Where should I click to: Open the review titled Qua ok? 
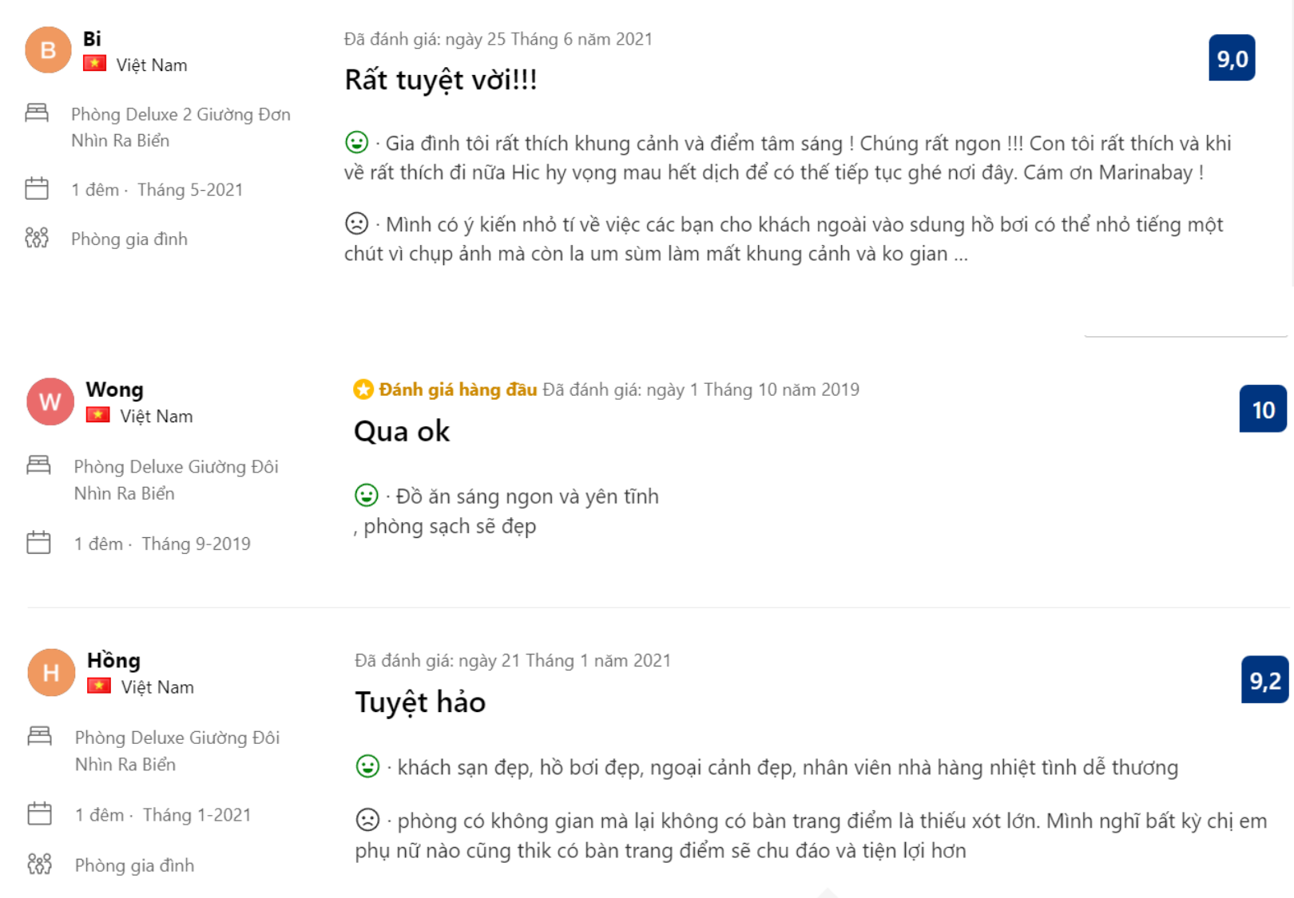(402, 431)
